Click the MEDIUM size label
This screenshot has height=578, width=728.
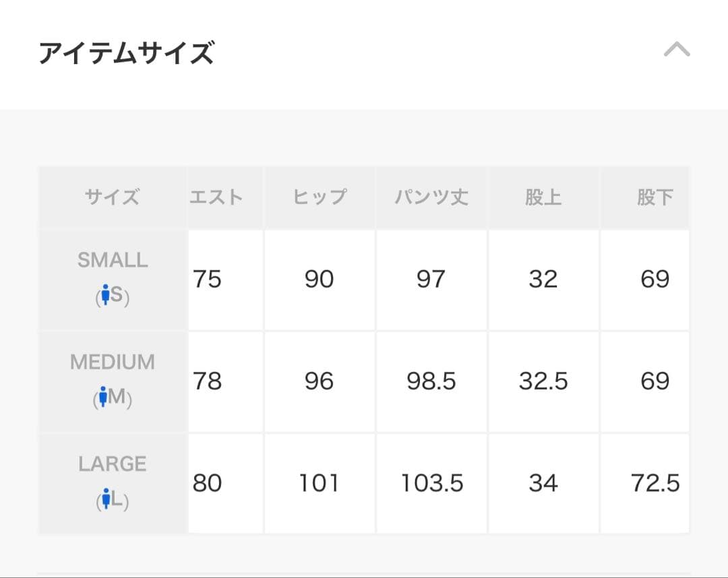click(111, 362)
